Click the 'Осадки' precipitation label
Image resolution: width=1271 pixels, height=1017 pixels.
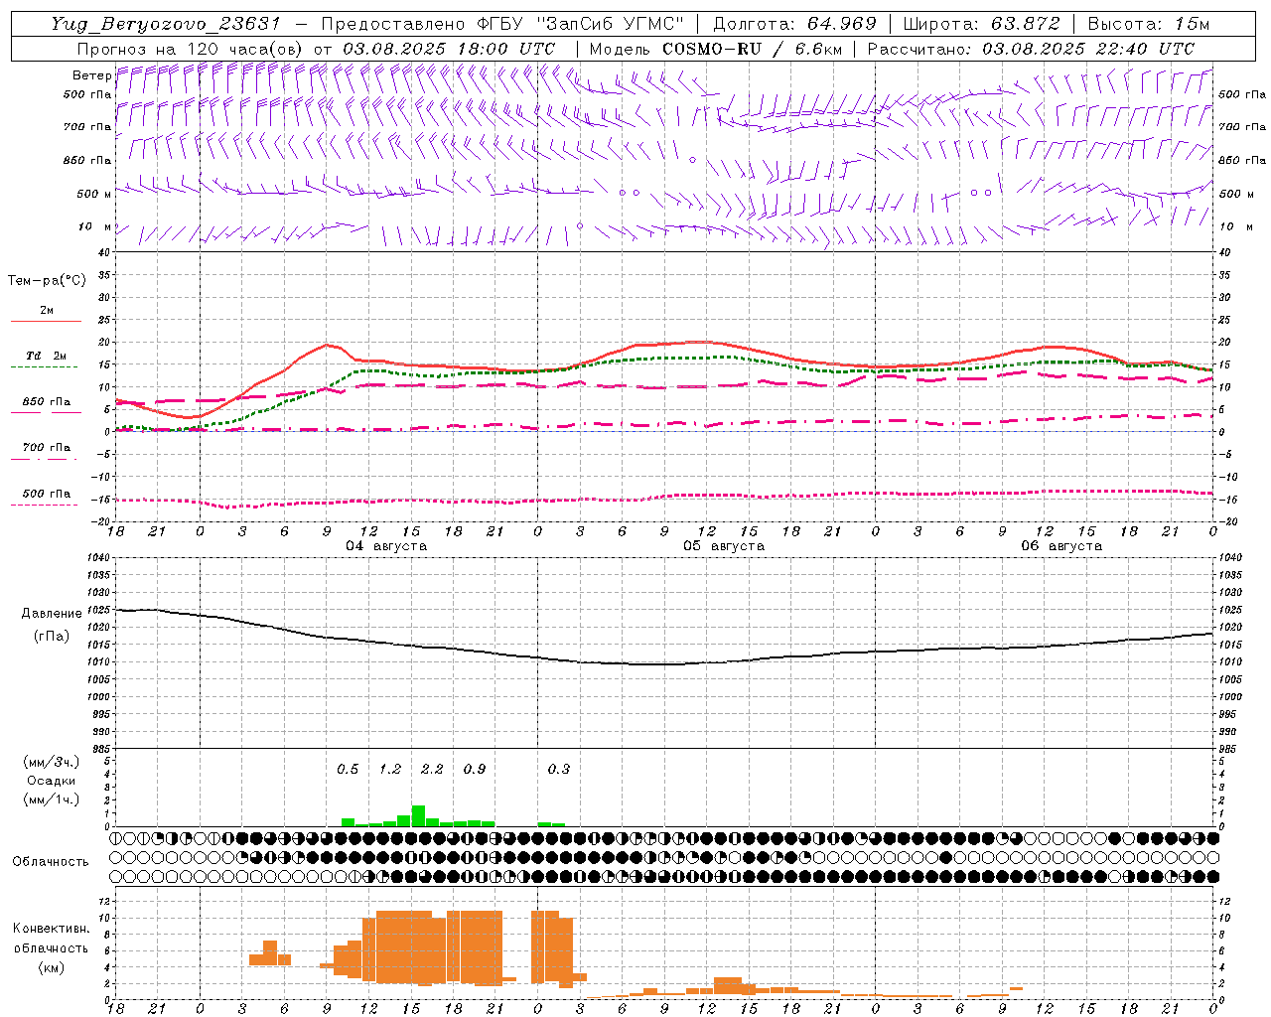(52, 781)
